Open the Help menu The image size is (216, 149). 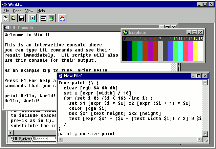pyautogui.click(x=41, y=11)
